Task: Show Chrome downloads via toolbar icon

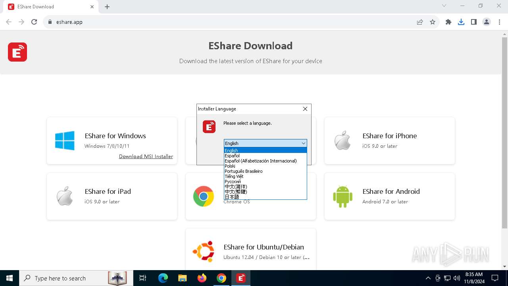Action: [x=461, y=22]
